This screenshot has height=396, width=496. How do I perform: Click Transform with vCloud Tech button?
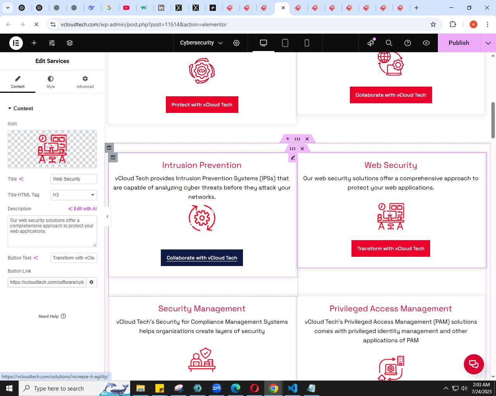pos(391,249)
